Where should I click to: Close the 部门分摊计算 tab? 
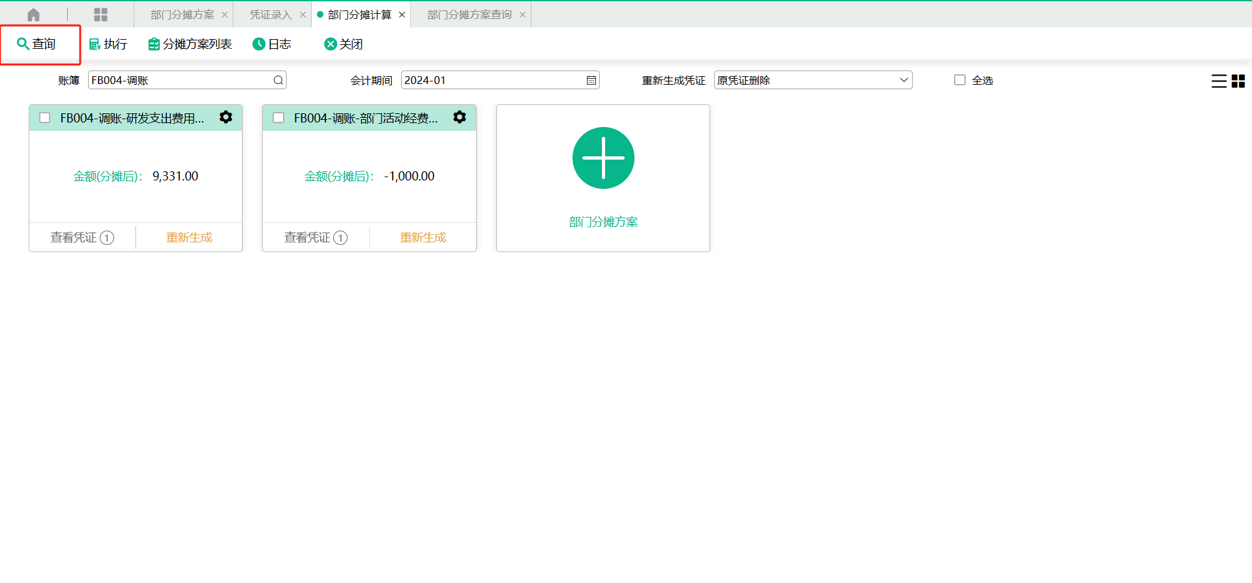pyautogui.click(x=402, y=14)
